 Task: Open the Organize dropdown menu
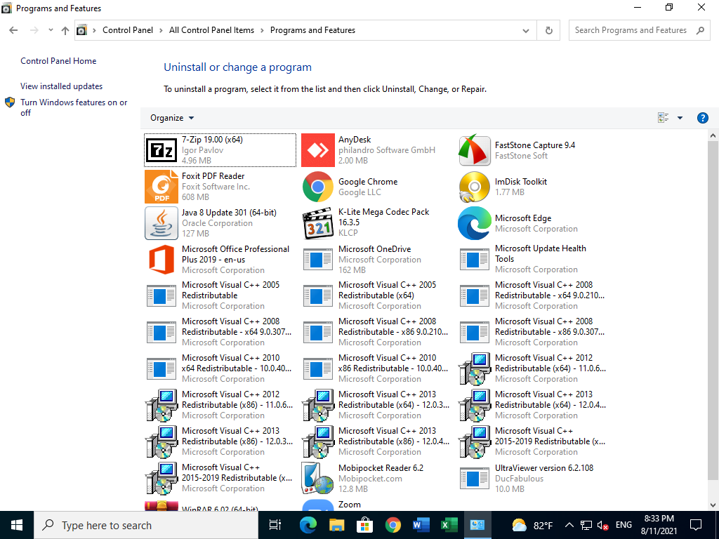pyautogui.click(x=172, y=118)
